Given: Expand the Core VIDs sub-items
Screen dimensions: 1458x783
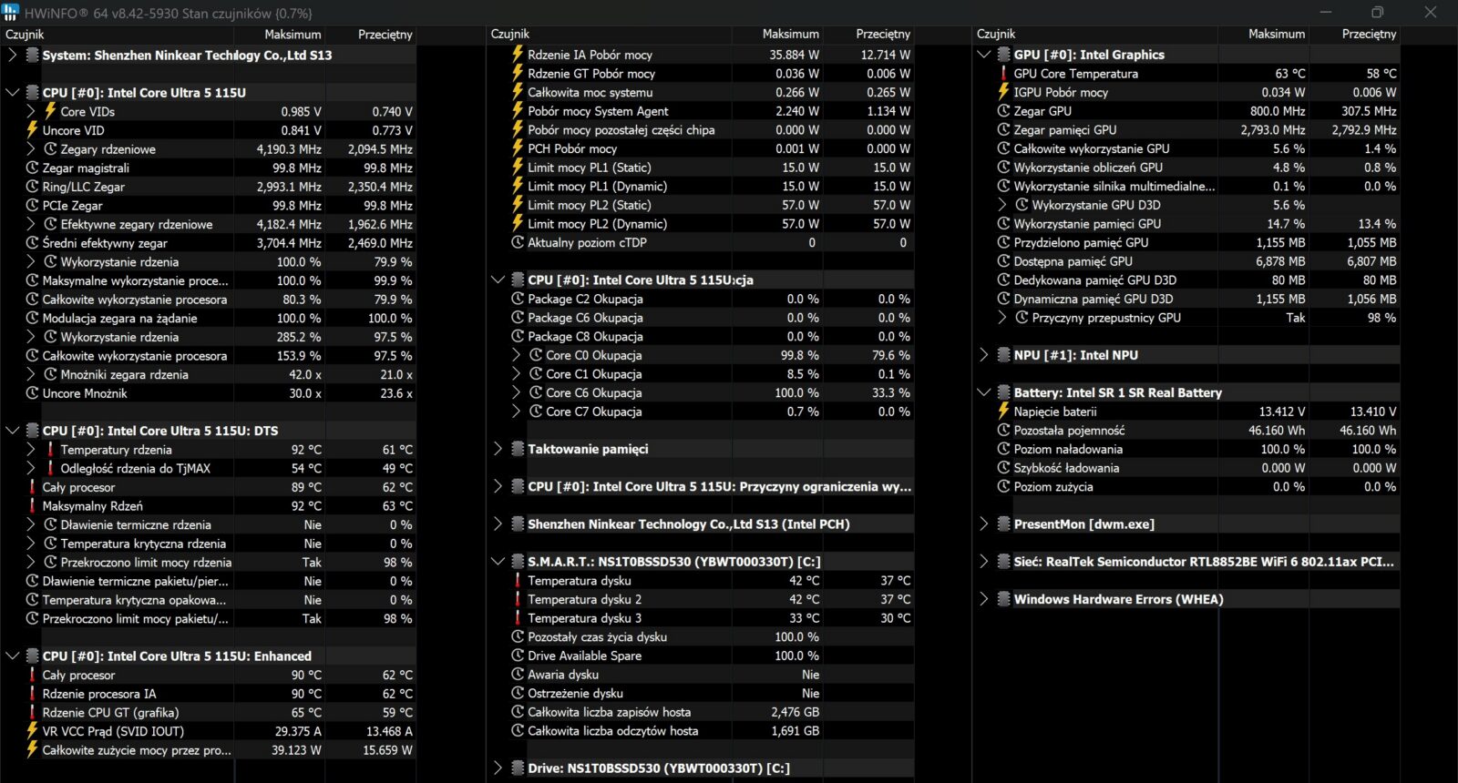Looking at the screenshot, I should pyautogui.click(x=31, y=111).
